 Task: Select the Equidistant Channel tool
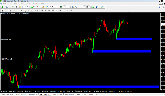(21, 11)
